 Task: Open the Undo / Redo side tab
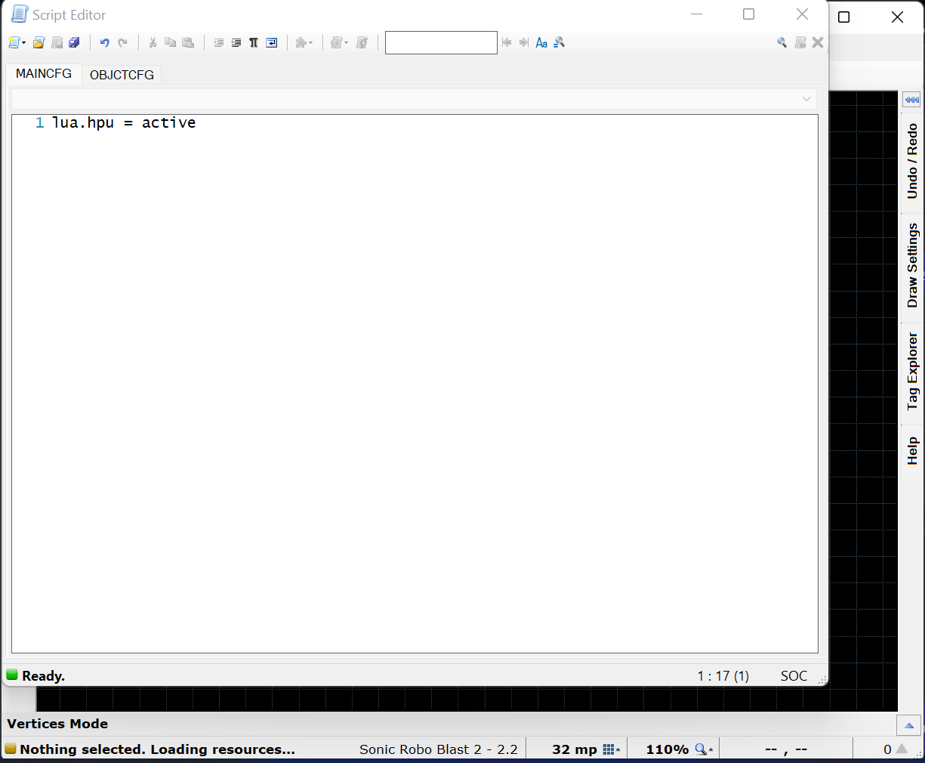pos(912,161)
